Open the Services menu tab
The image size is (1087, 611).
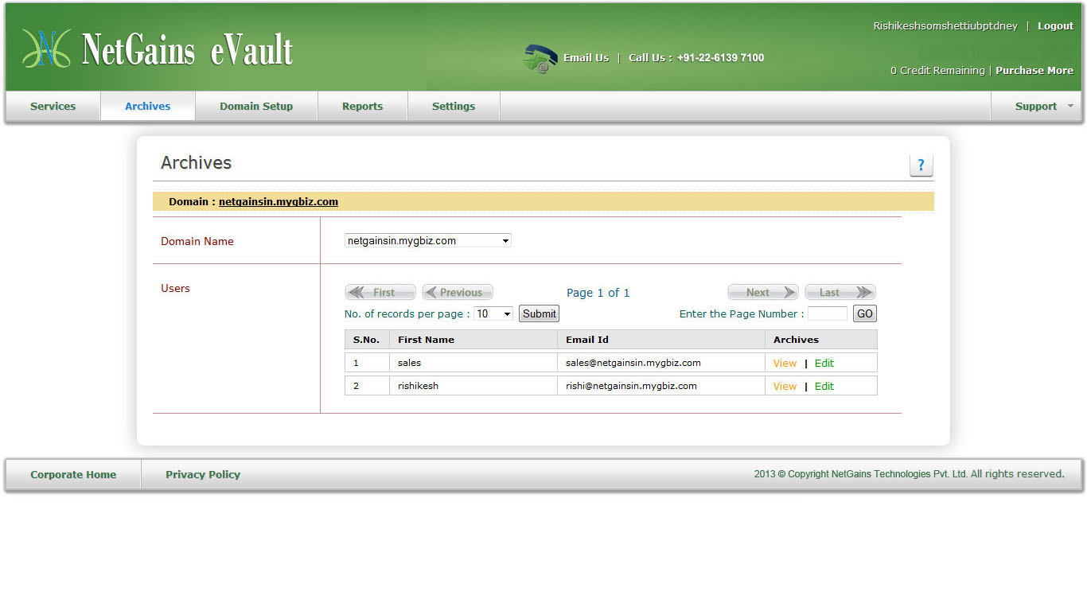(53, 106)
